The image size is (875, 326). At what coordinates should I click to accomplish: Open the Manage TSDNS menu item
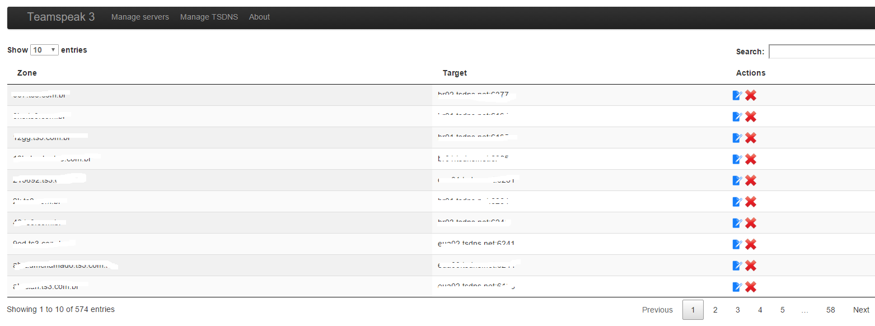(209, 17)
